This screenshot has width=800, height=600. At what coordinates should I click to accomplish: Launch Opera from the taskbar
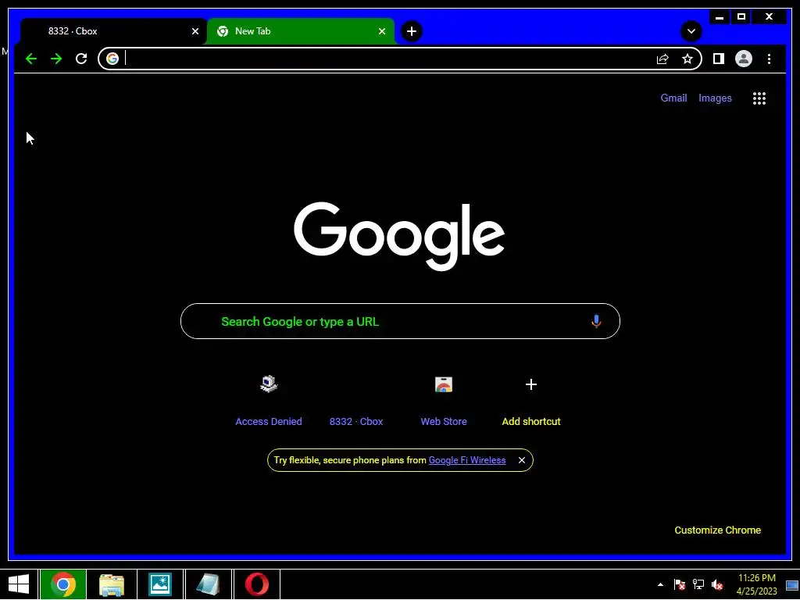pyautogui.click(x=256, y=584)
